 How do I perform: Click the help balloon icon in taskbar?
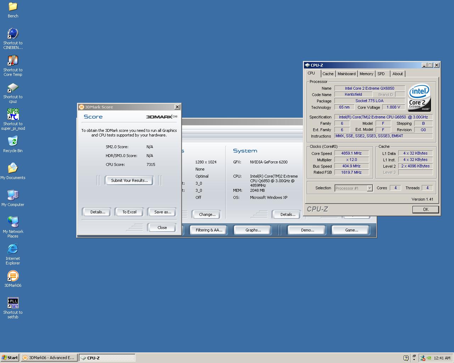pyautogui.click(x=406, y=358)
